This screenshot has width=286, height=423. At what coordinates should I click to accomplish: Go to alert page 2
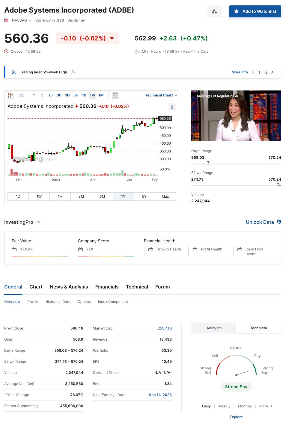pyautogui.click(x=266, y=72)
